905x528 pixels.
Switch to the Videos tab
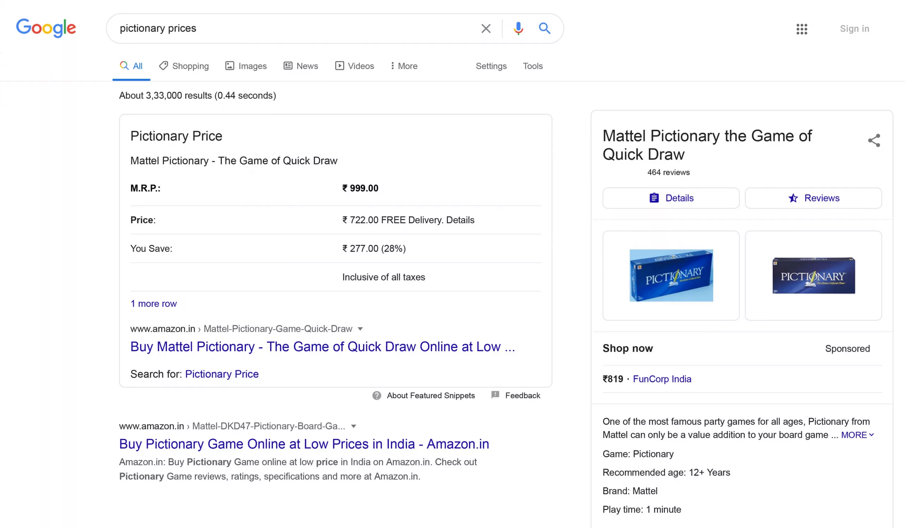click(355, 66)
